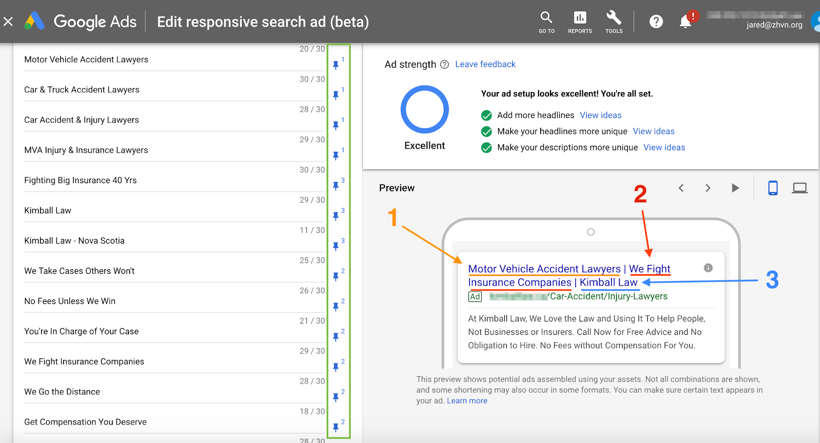View ideas for Add more headlines
820x443 pixels.
[601, 115]
